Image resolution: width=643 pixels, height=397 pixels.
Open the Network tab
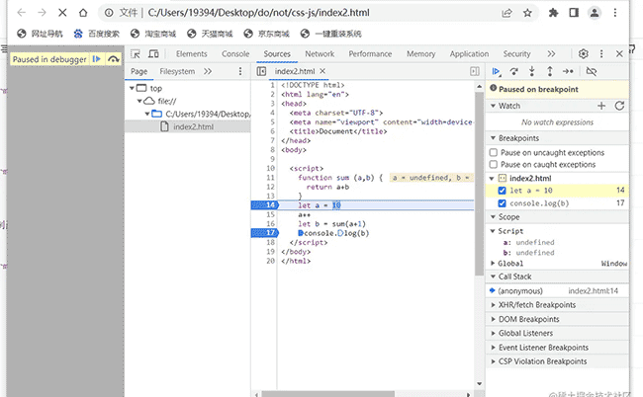320,54
